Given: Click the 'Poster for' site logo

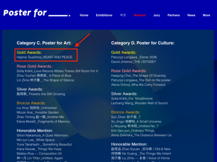Looking at the screenshot, I should tap(37, 13).
